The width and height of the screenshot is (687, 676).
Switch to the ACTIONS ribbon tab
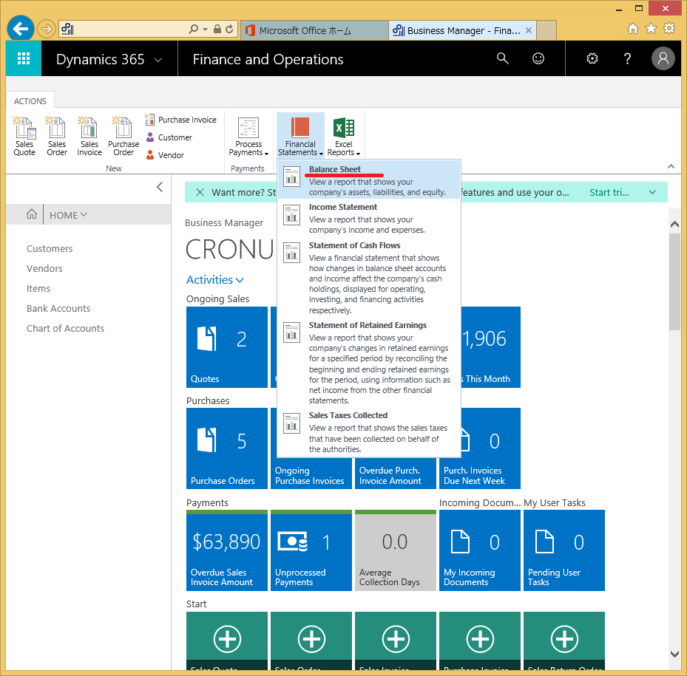point(30,101)
